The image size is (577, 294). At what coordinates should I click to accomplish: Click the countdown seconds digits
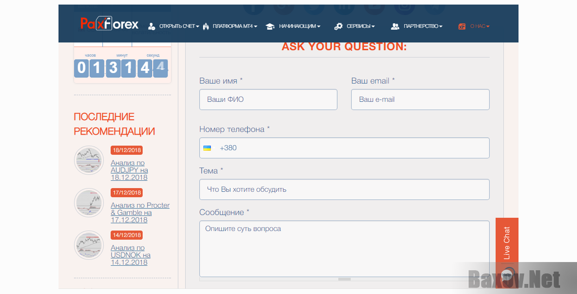153,68
